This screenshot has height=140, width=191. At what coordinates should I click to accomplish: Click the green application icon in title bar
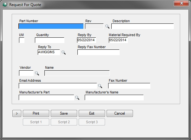click(x=5, y=5)
